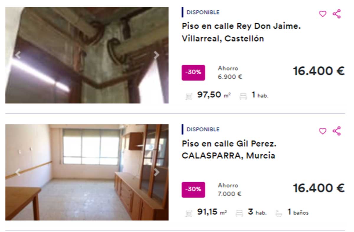The width and height of the screenshot is (354, 232).
Task: Show next photo of Villarreal flat
Action: click(157, 55)
